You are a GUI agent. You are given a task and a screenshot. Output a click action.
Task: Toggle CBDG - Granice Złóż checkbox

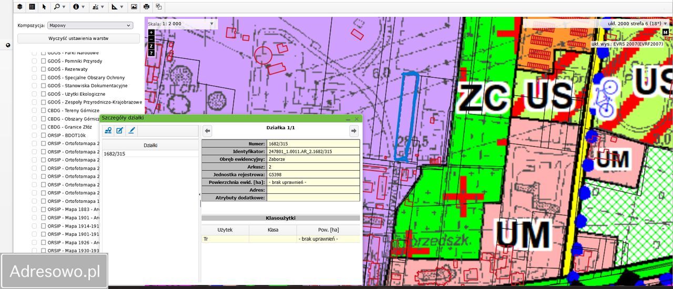(44, 127)
